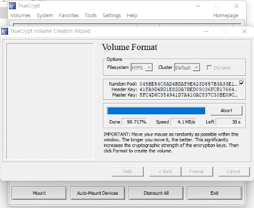Viewport: 254px width, 208px height.
Task: Open the Settings menu
Action: click(x=111, y=16)
